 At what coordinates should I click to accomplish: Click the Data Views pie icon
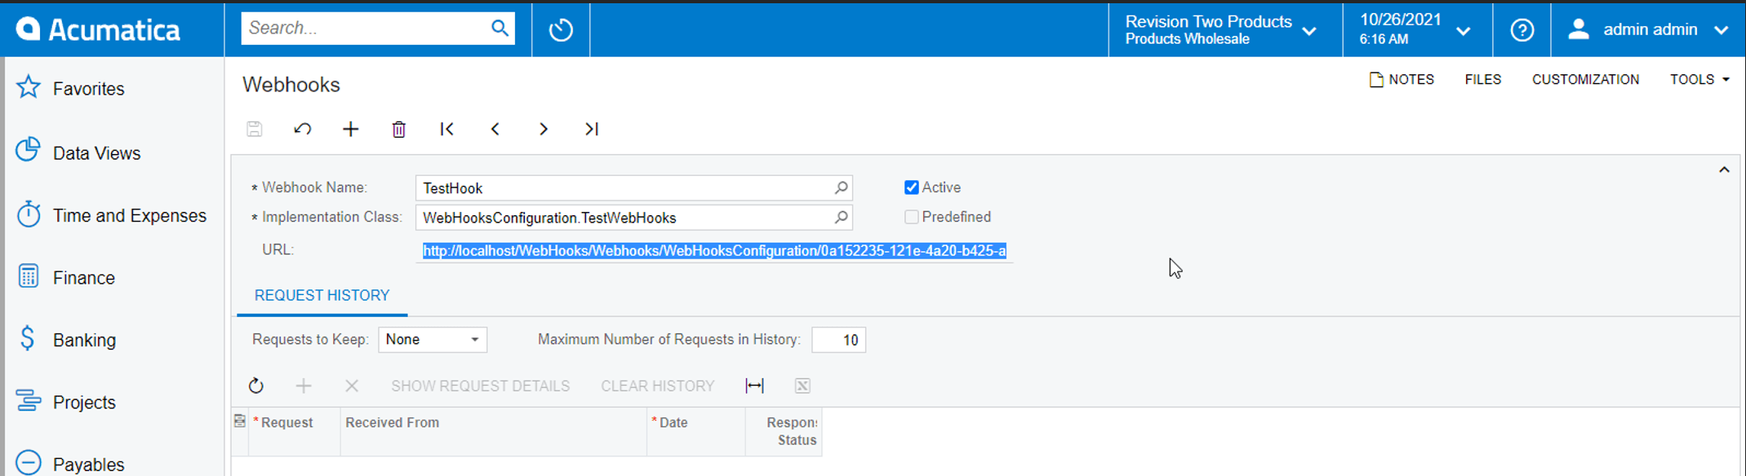[x=29, y=151]
